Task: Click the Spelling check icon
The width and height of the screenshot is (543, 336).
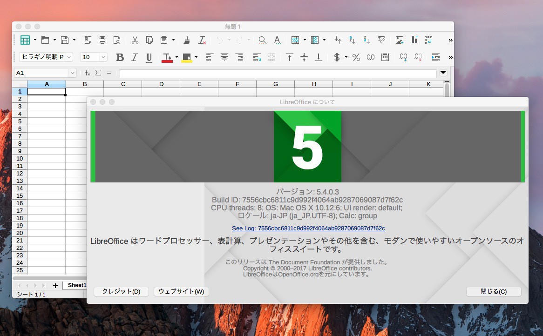Action: pos(277,40)
